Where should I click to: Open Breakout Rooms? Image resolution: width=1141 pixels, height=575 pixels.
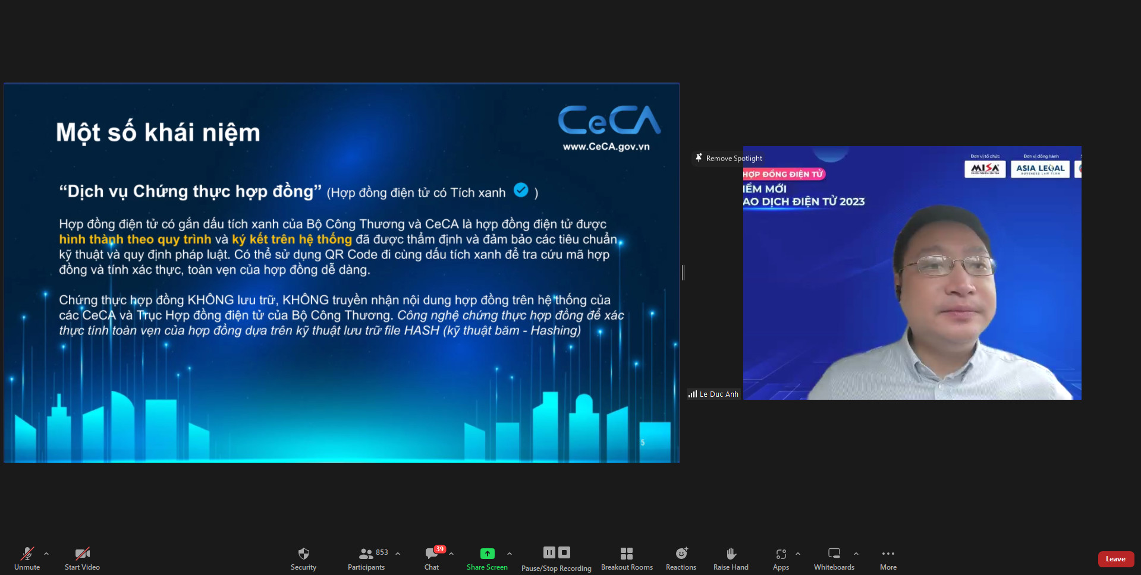[x=627, y=558]
